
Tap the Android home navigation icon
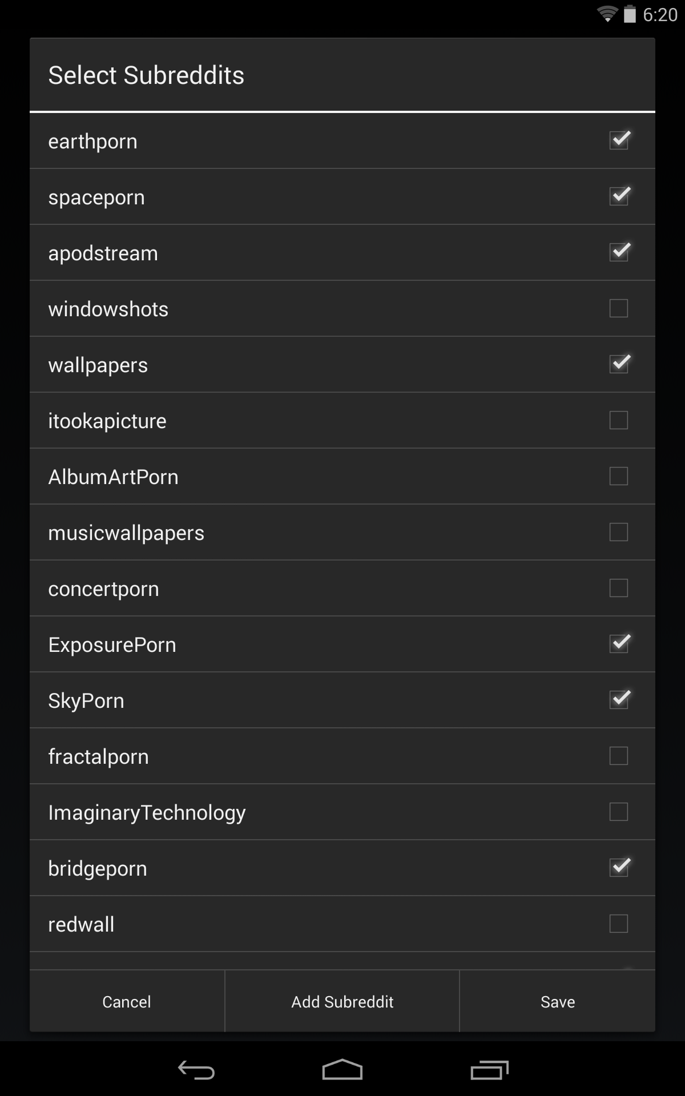pyautogui.click(x=342, y=1070)
